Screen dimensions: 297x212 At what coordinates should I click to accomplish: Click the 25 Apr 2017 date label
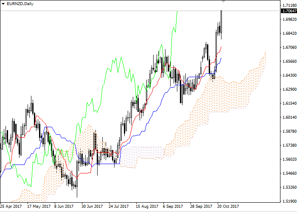coord(11,206)
